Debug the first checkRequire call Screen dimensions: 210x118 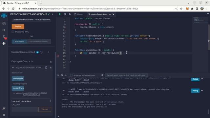tap(195, 79)
